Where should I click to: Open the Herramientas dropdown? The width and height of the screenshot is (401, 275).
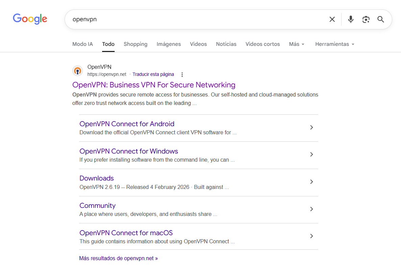click(x=334, y=44)
